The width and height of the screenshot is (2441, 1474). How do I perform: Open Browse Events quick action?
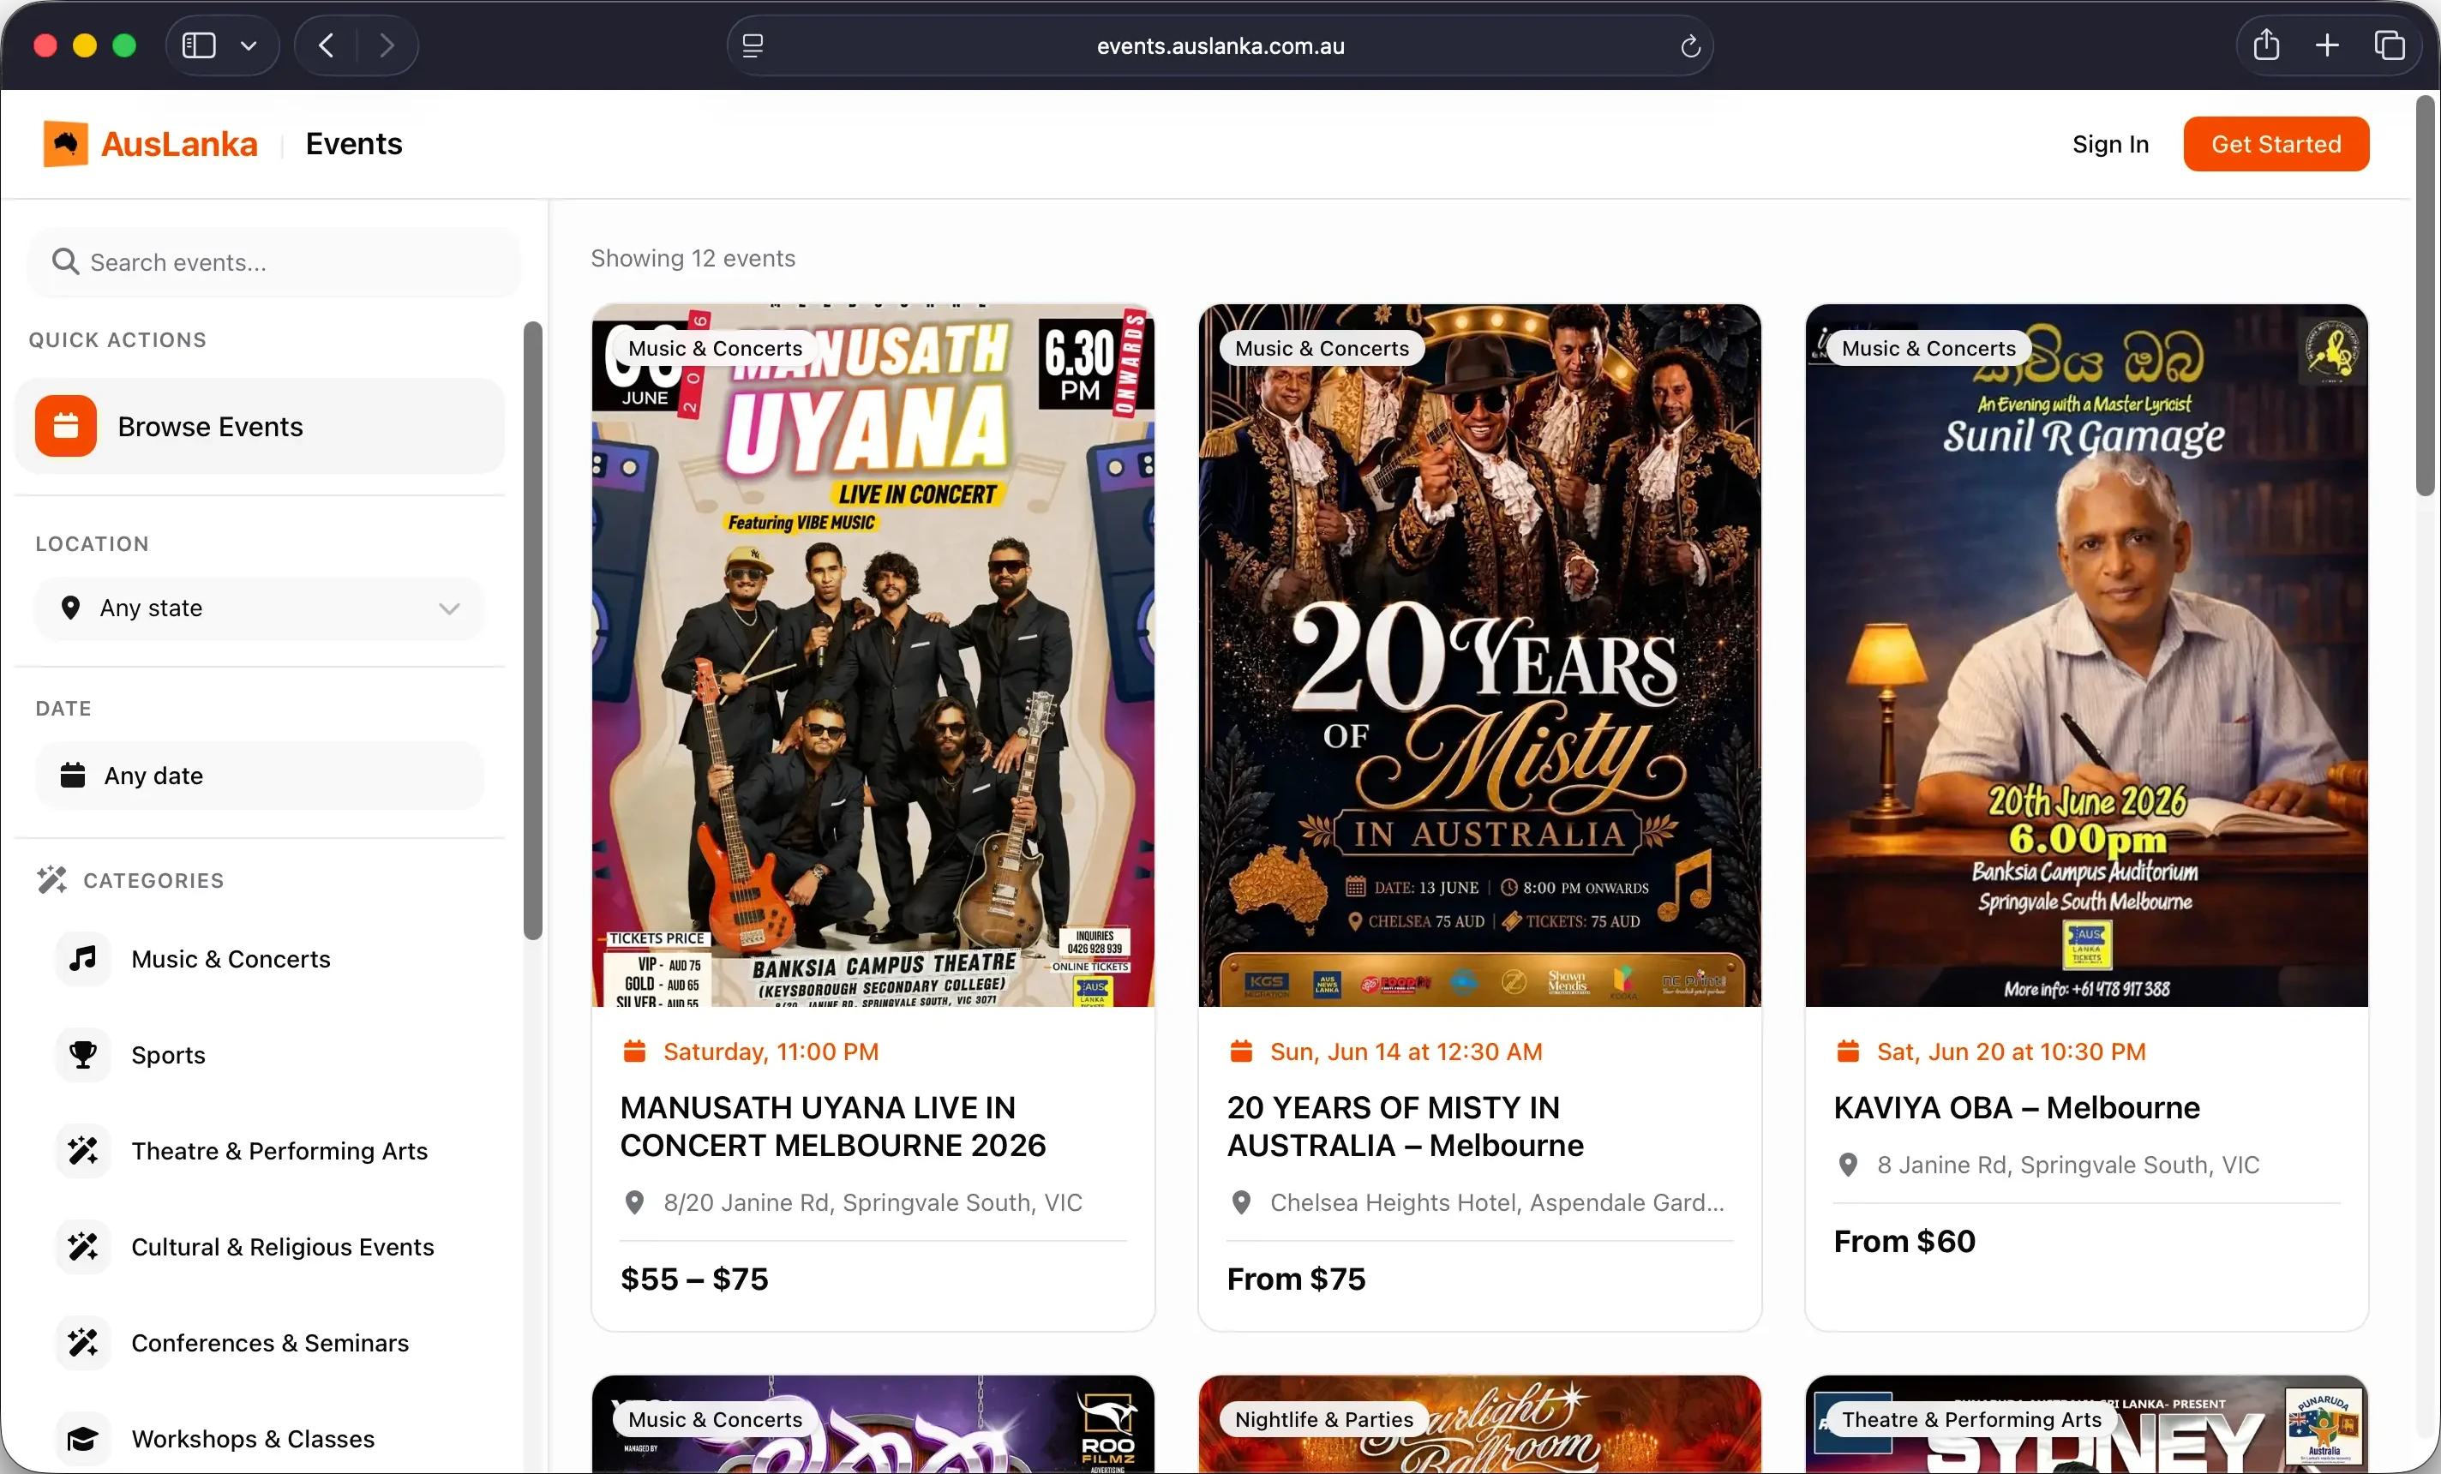point(261,426)
